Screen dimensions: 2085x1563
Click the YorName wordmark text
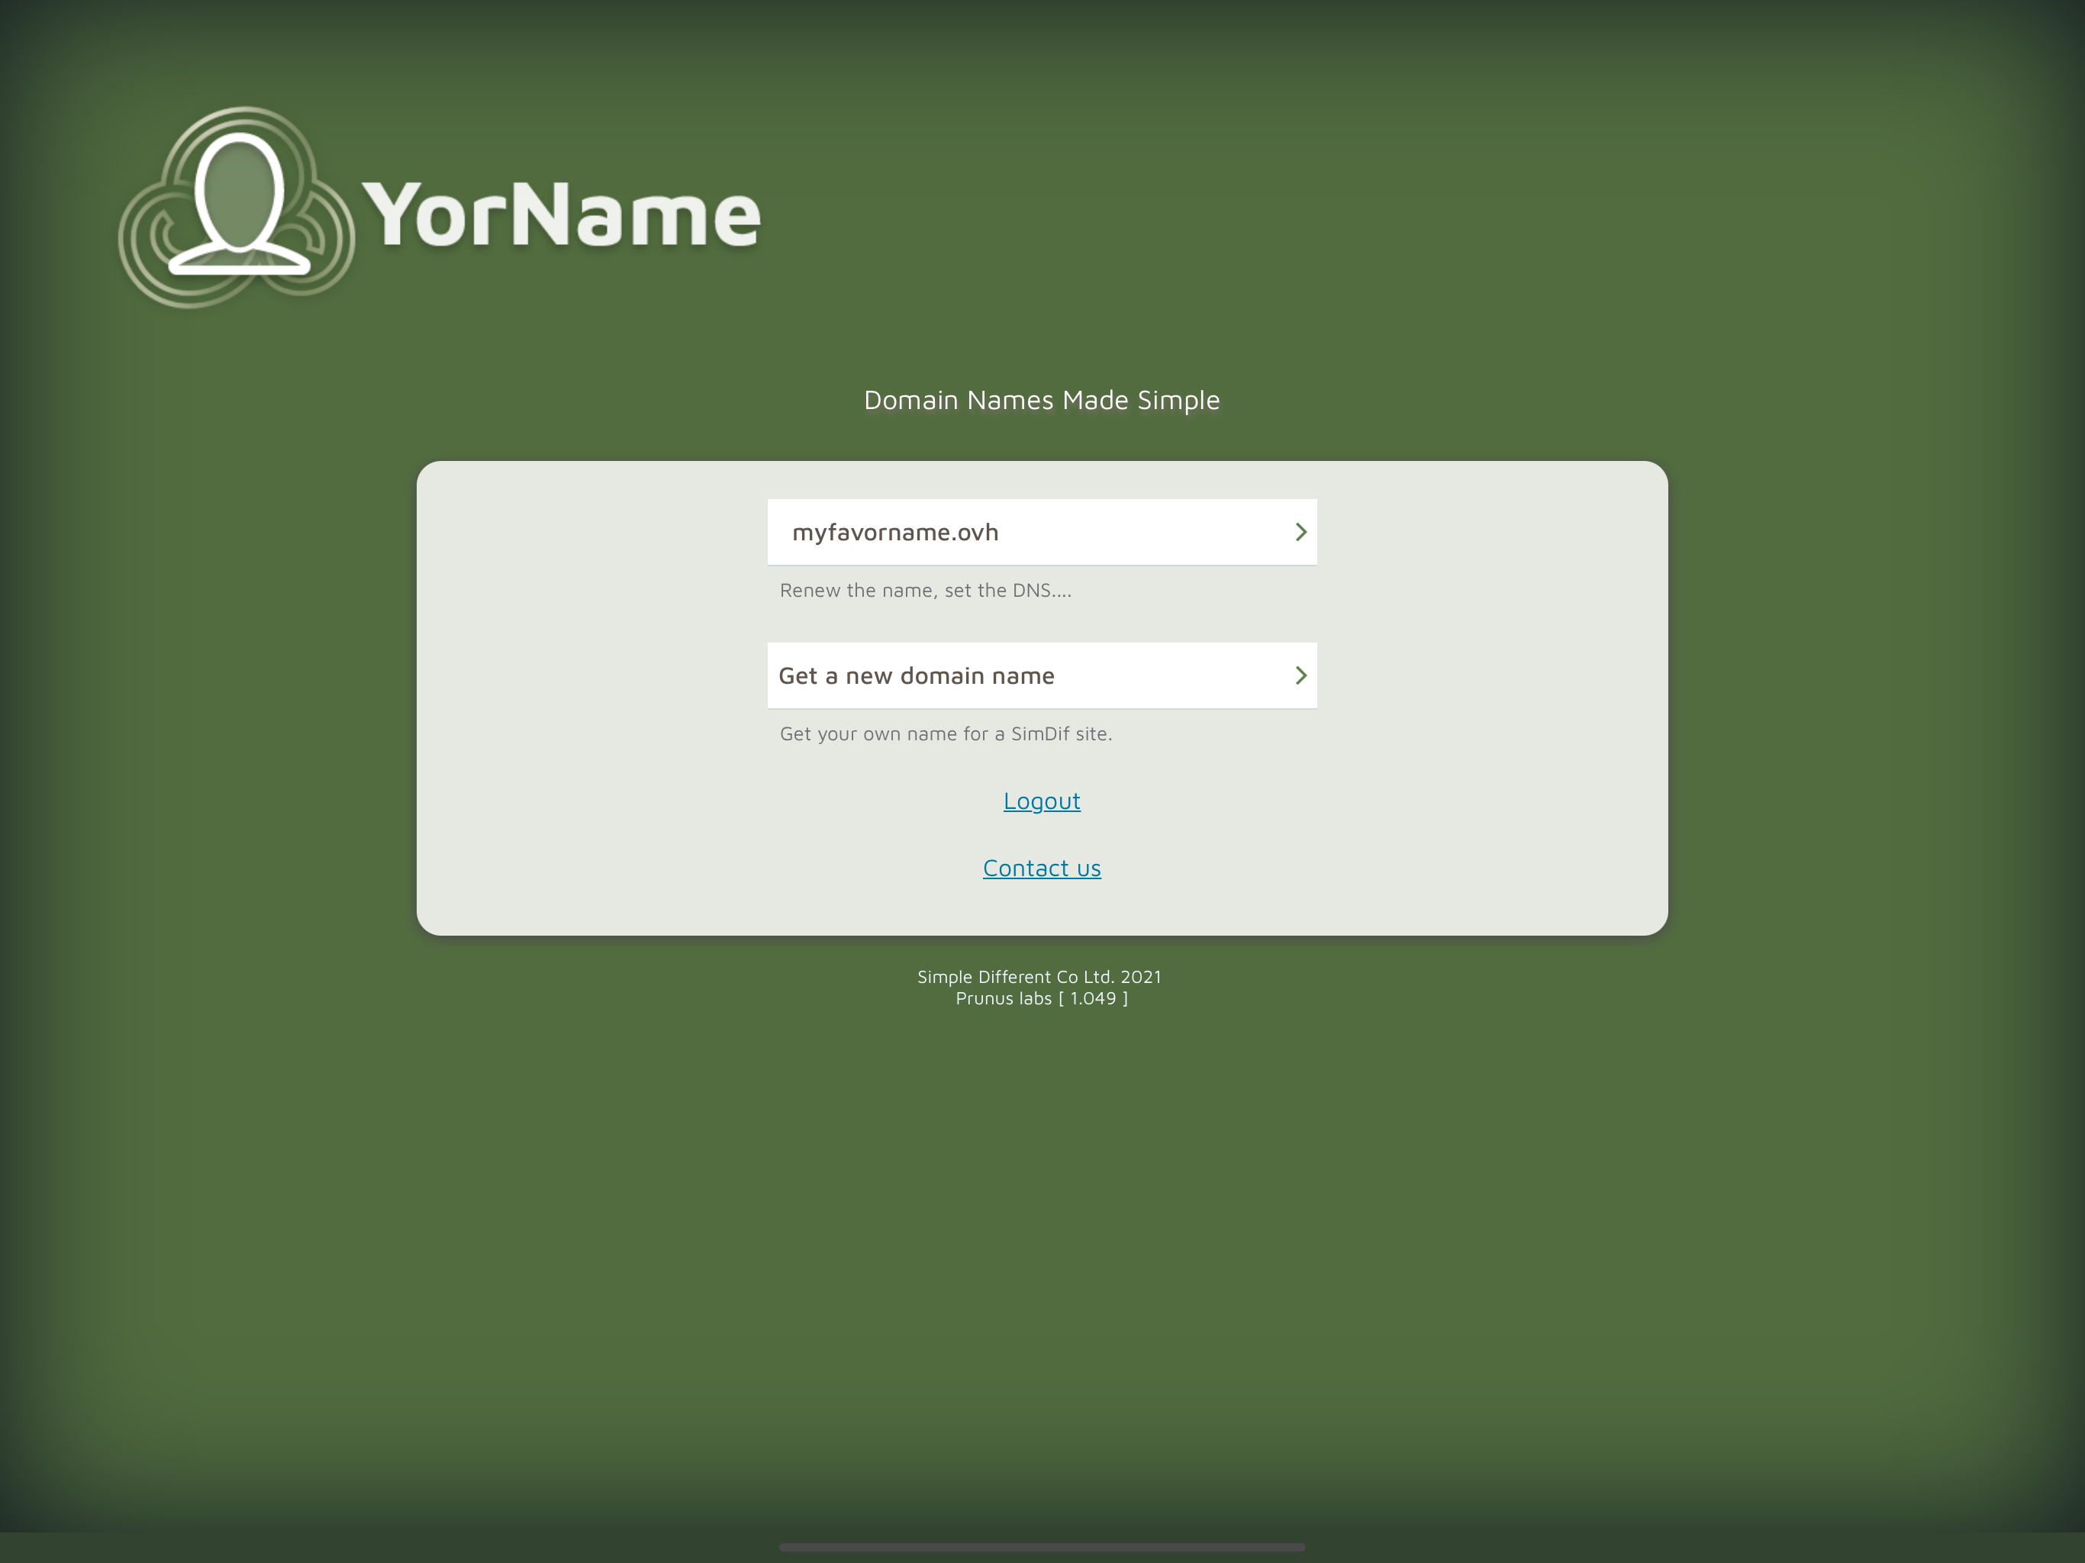[x=562, y=215]
